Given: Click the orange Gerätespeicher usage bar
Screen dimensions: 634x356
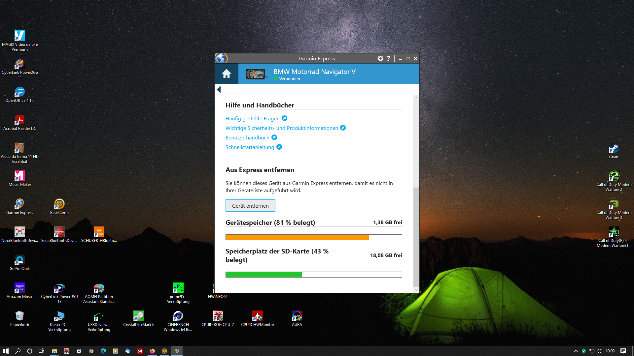Looking at the screenshot, I should tap(297, 237).
